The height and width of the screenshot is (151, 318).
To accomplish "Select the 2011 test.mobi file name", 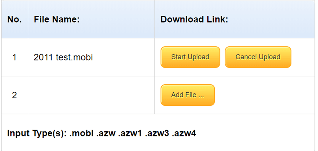I will point(63,57).
